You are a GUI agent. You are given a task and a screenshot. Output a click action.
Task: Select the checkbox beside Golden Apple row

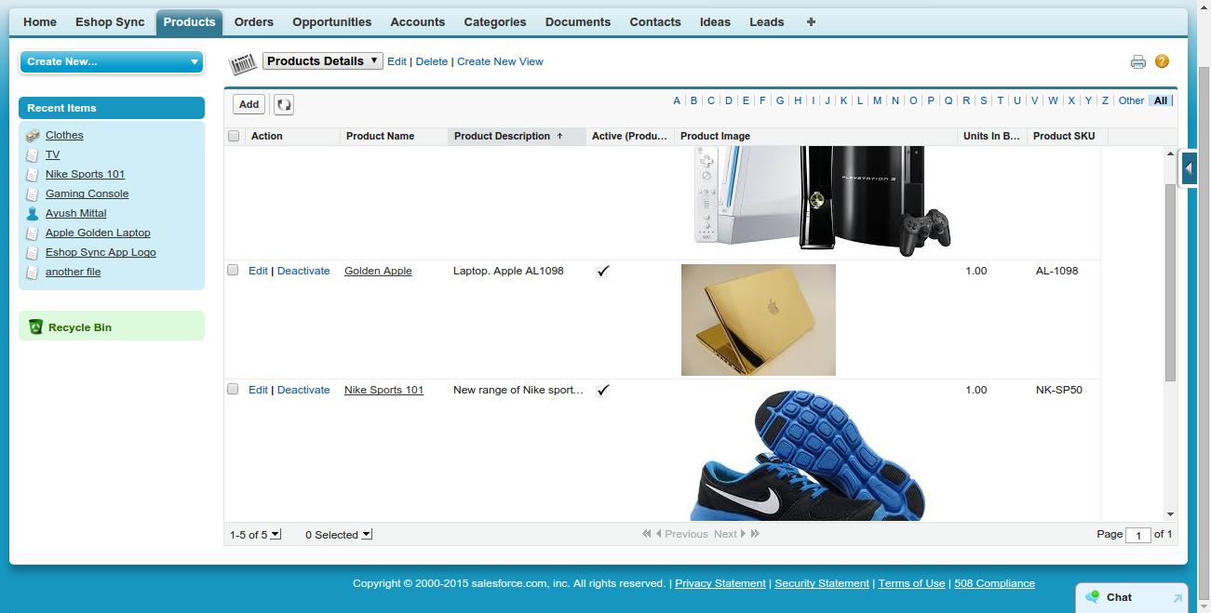[235, 270]
